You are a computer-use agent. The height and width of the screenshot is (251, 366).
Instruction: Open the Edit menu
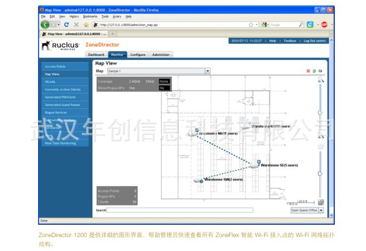coord(52,17)
